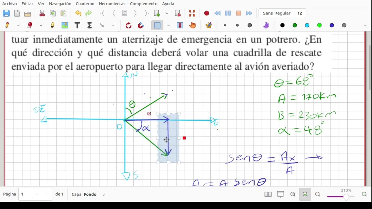The image size is (372, 209).
Task: Click the zoom level slider
Action: tap(341, 197)
